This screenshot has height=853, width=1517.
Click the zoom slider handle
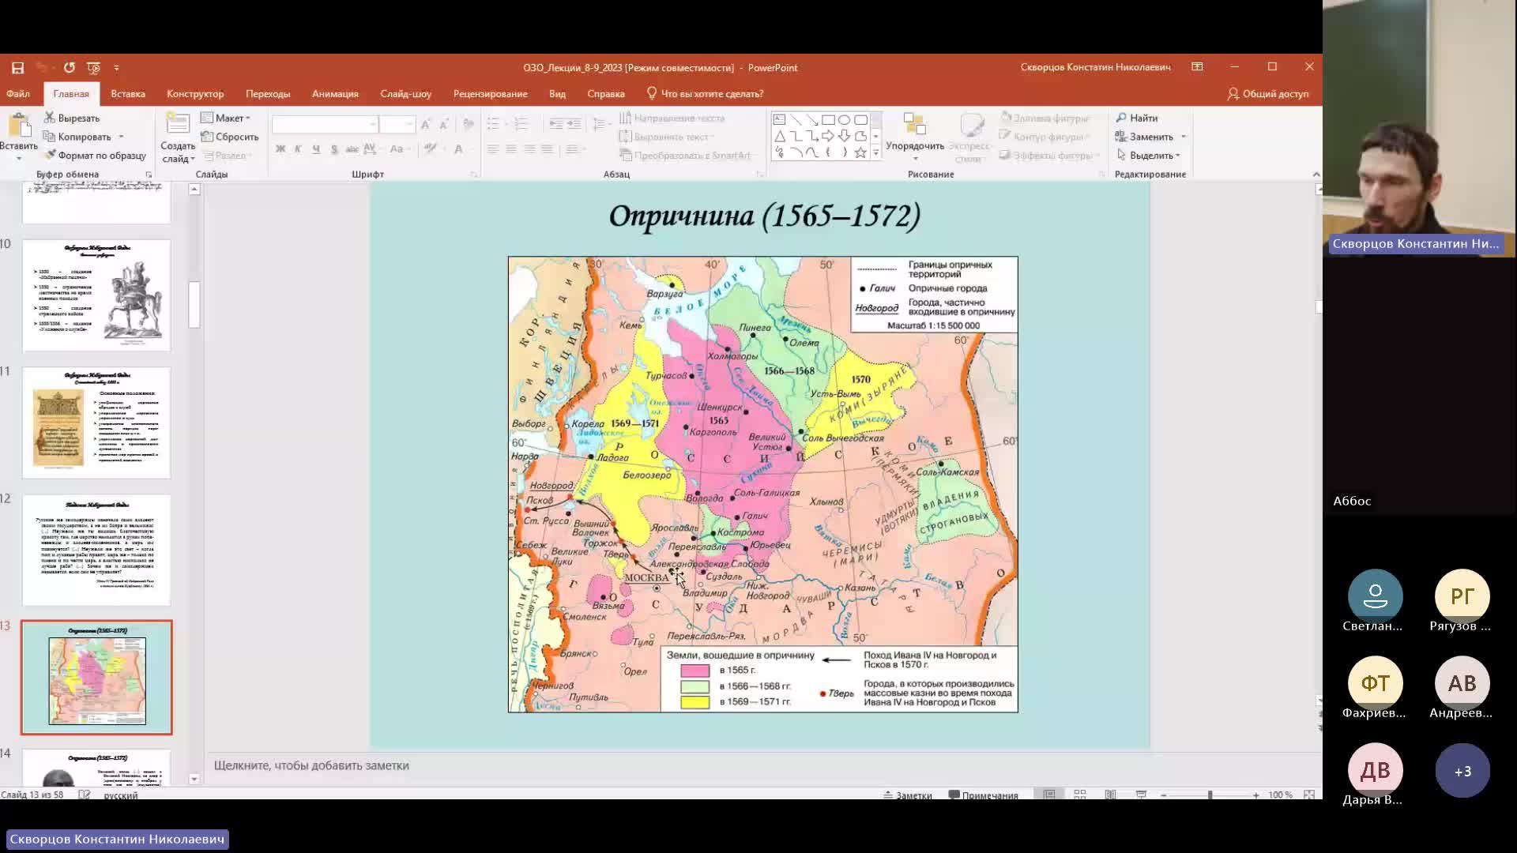pos(1210,795)
